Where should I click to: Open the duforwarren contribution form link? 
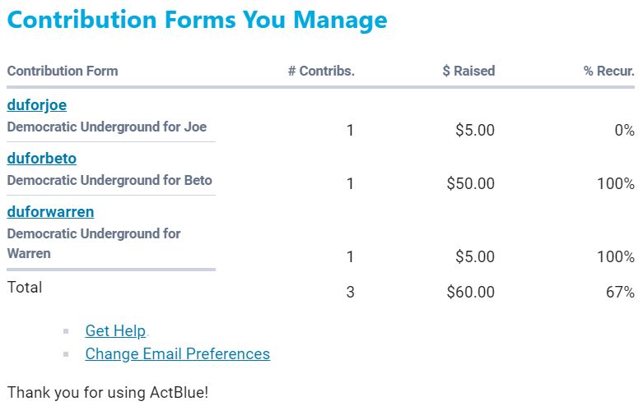point(50,212)
